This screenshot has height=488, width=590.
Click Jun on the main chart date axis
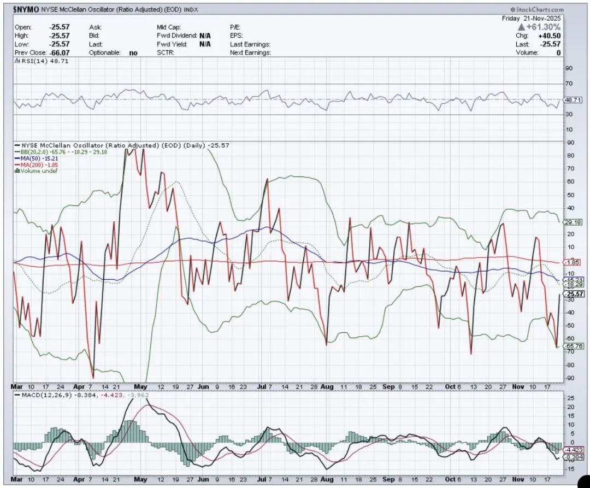coord(203,387)
